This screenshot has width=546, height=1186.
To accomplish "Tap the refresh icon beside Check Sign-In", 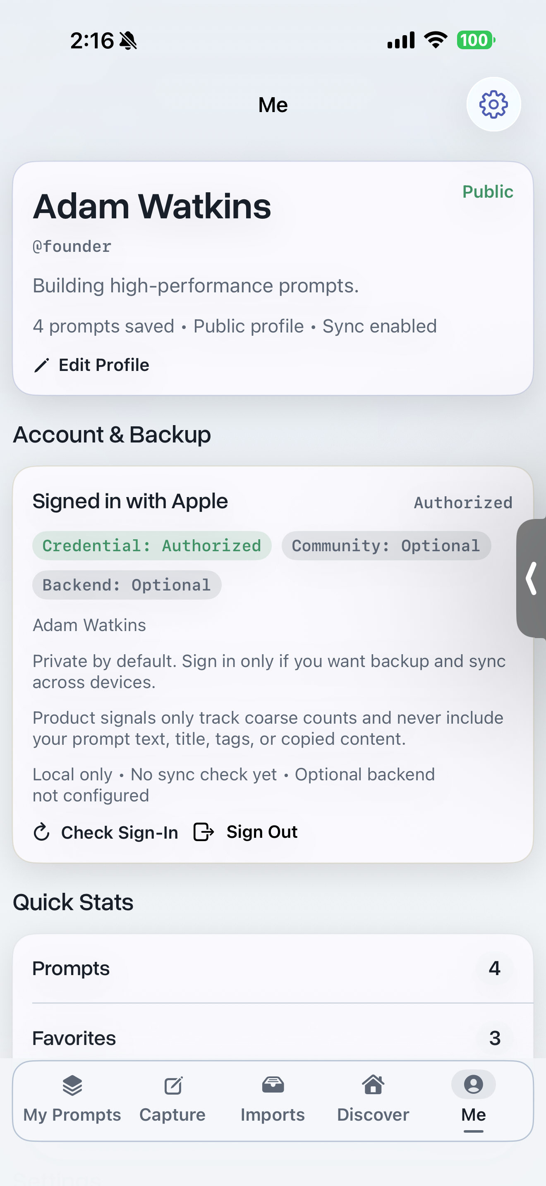I will pos(42,832).
